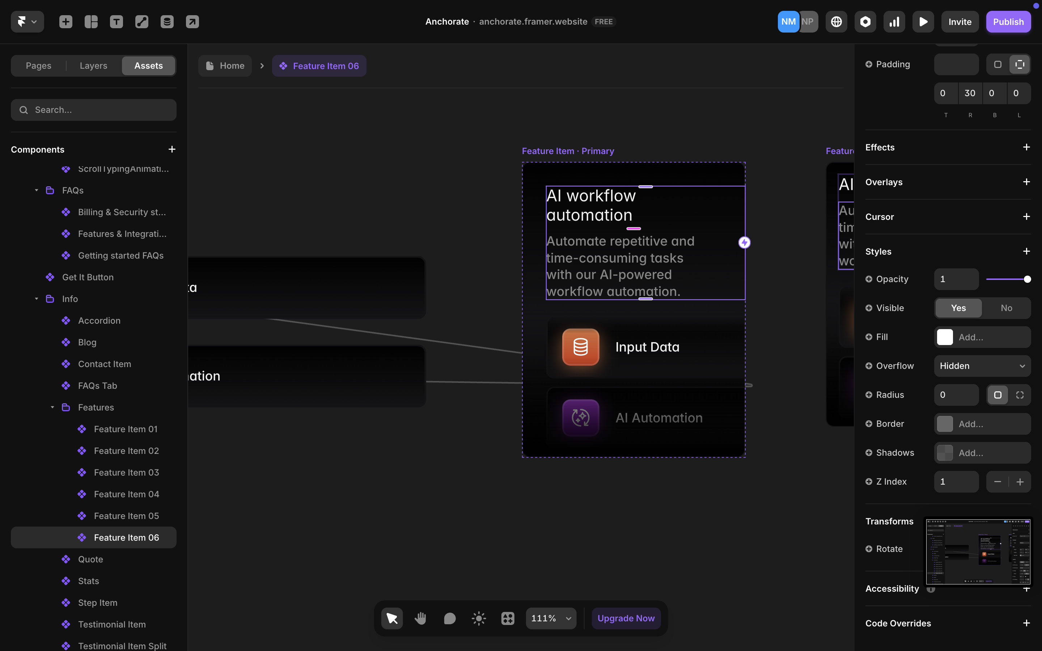Open the zoom level dropdown showing 111%
The width and height of the screenshot is (1042, 651).
[551, 618]
